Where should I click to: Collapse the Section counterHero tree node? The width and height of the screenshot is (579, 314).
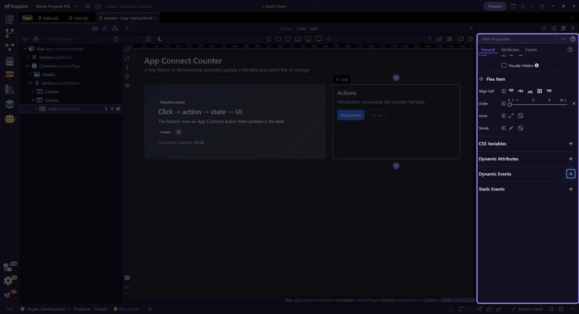pos(30,83)
